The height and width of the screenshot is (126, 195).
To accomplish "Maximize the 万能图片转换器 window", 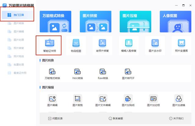I will 183,5.
